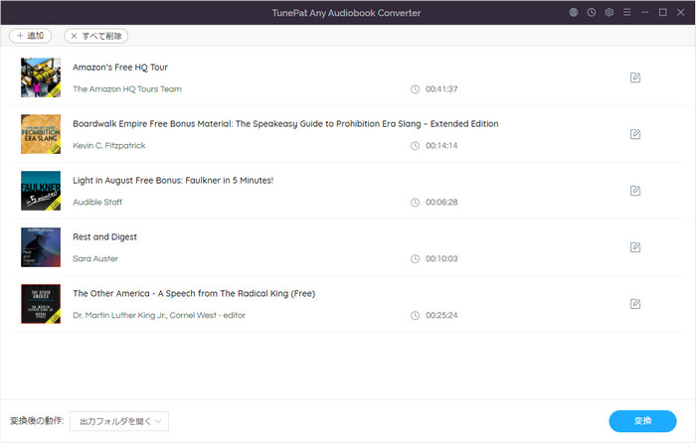Open the language globe icon
The width and height of the screenshot is (696, 443).
click(x=574, y=13)
